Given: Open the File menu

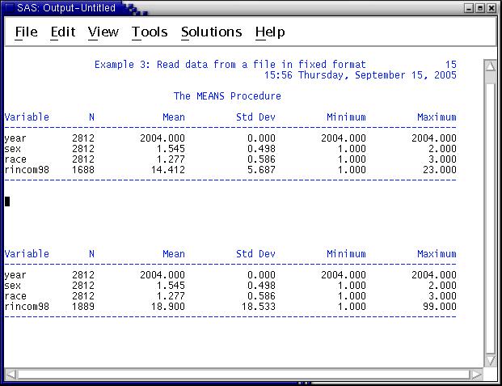Looking at the screenshot, I should click(27, 32).
